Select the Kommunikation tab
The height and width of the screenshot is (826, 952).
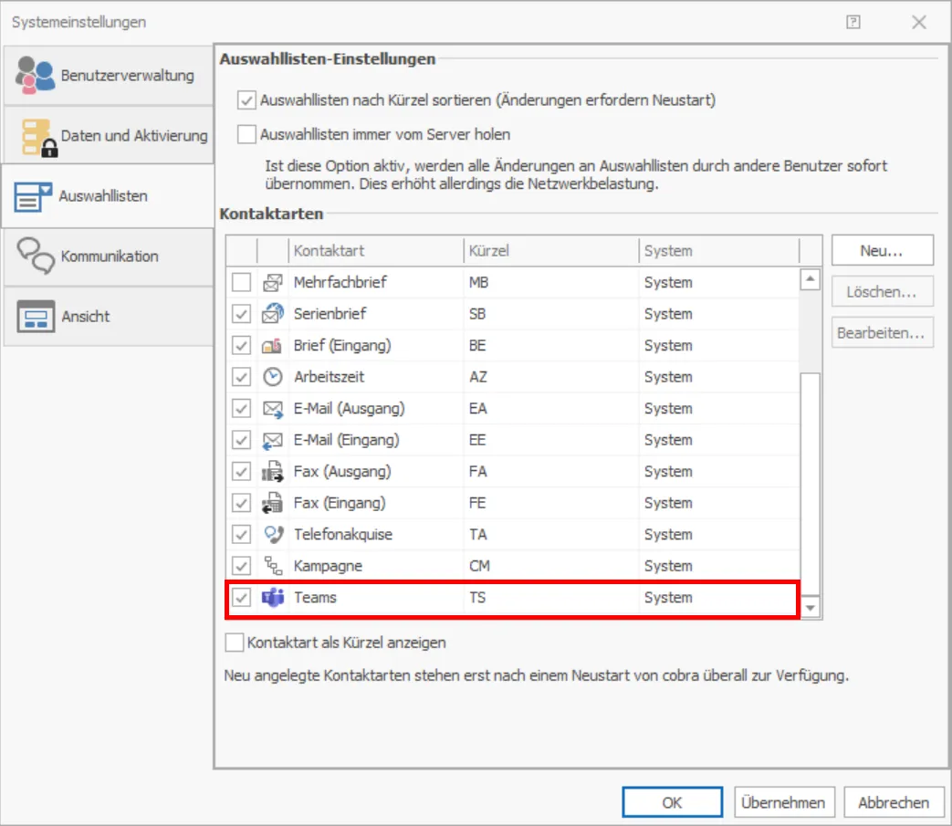(108, 256)
